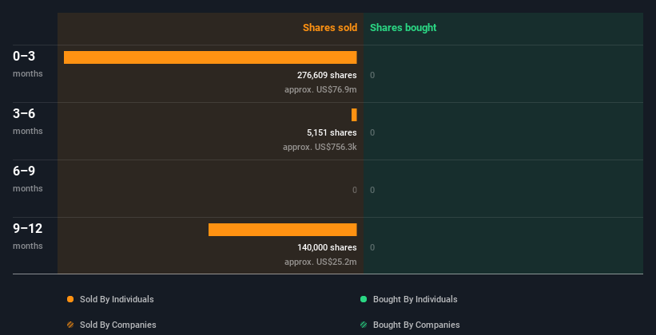The width and height of the screenshot is (656, 335).
Task: Click the 5,151 shares value
Action: point(332,132)
